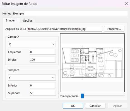Open the Opções tab

click(x=28, y=21)
